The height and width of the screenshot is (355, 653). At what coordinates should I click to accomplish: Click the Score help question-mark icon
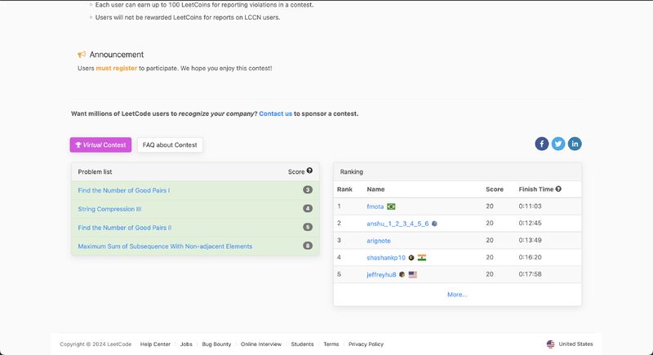pos(310,171)
